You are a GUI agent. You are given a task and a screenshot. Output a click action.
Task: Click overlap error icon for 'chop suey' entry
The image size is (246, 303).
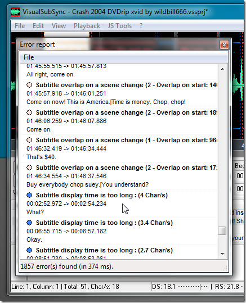coord(29,168)
